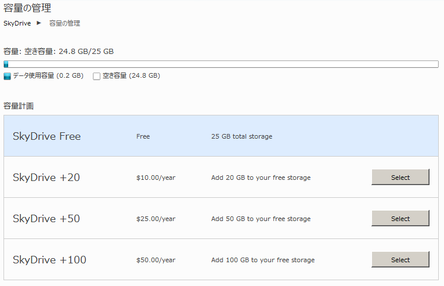Image resolution: width=444 pixels, height=286 pixels.
Task: Click the blue データ使用容量 legend swatch
Action: click(x=8, y=76)
